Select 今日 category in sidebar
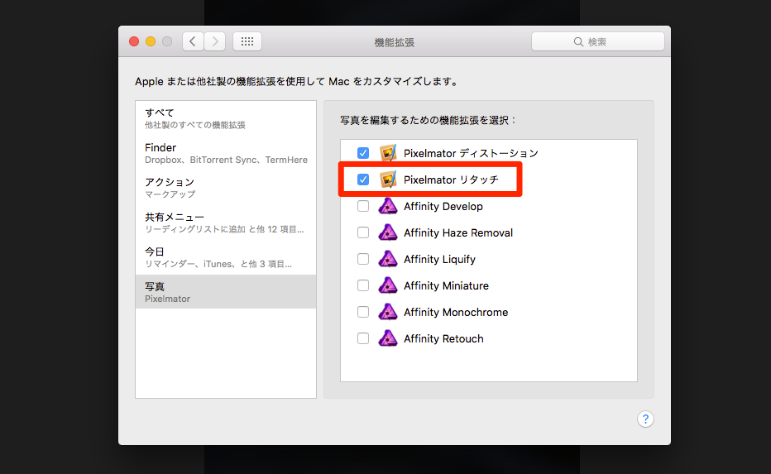Image resolution: width=771 pixels, height=474 pixels. (x=226, y=257)
